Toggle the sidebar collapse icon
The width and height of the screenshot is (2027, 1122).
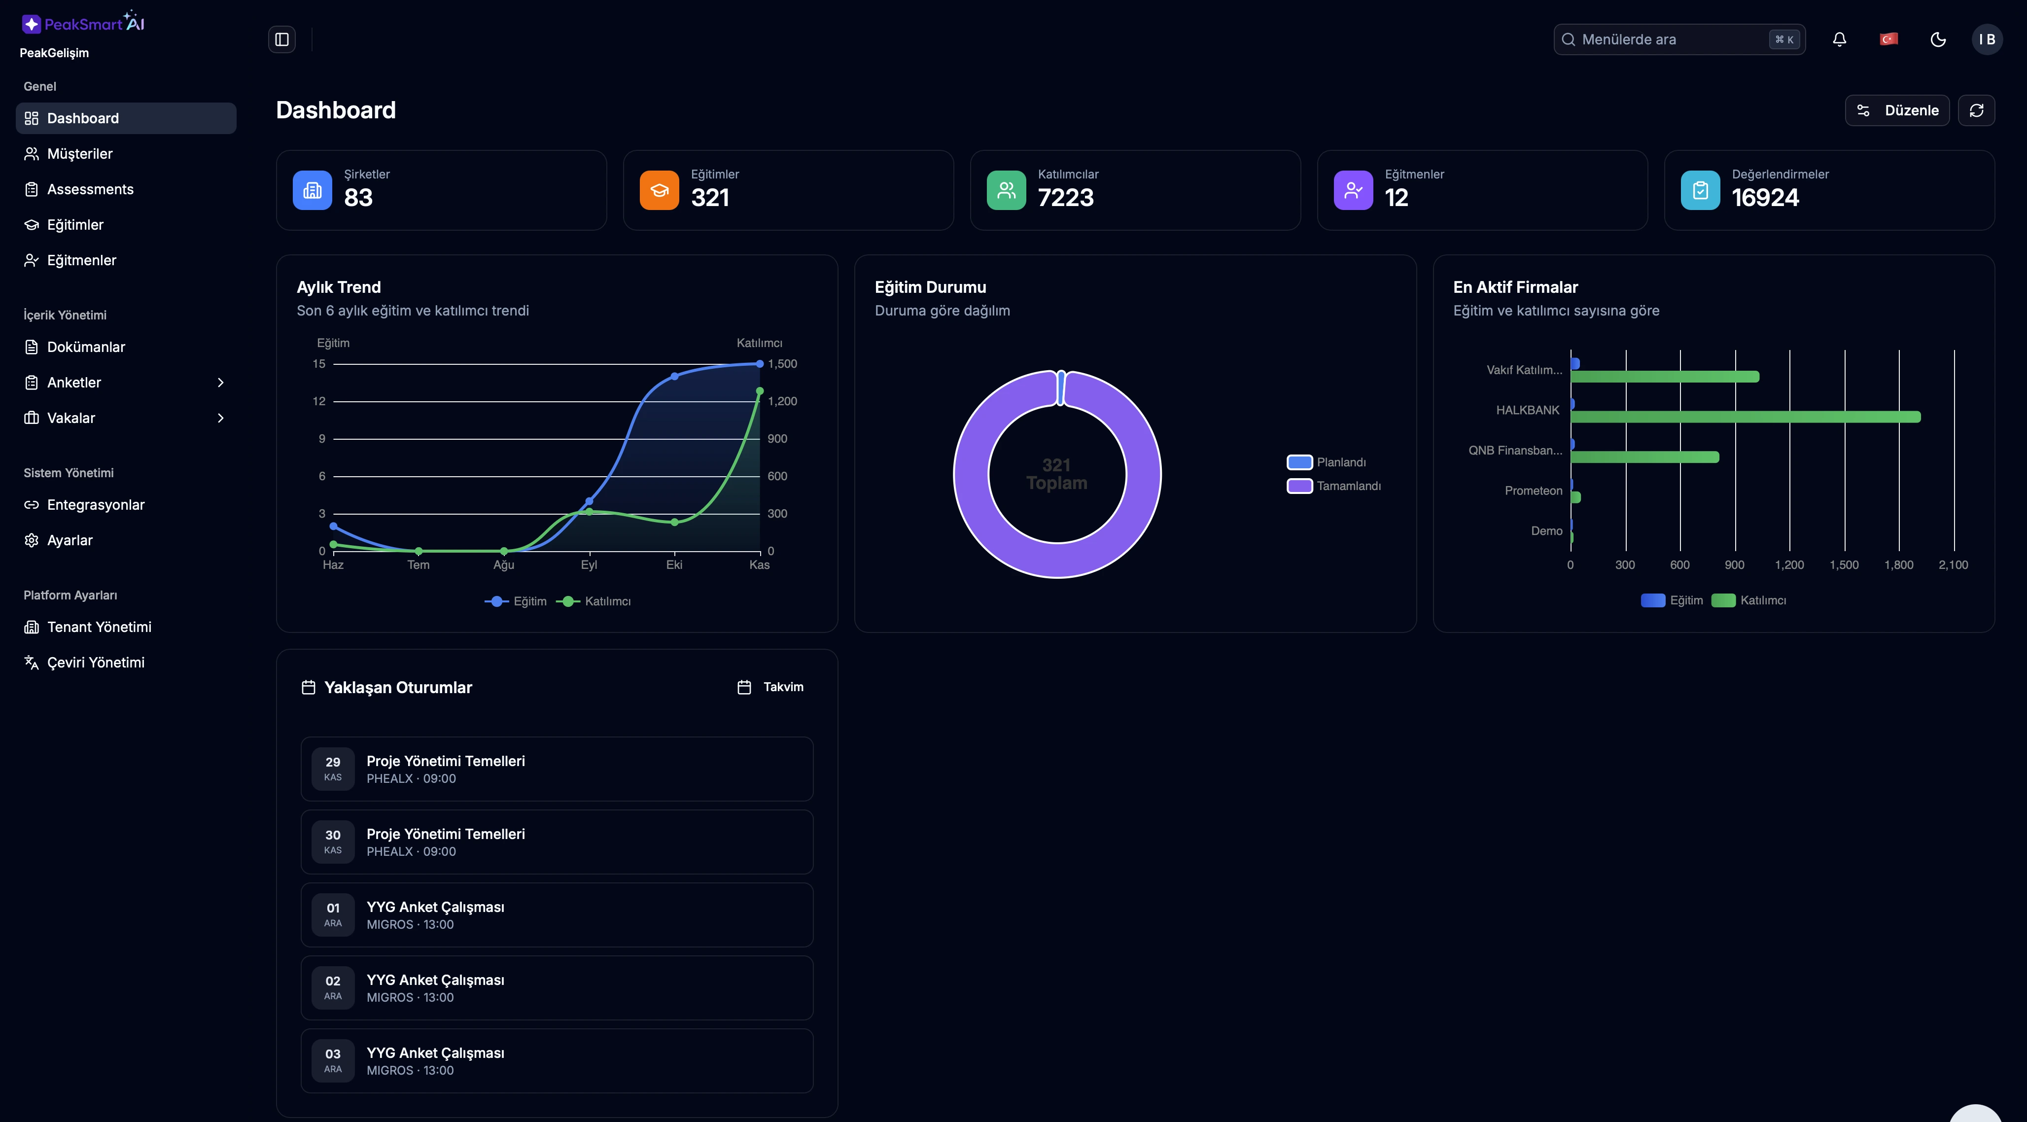point(281,39)
